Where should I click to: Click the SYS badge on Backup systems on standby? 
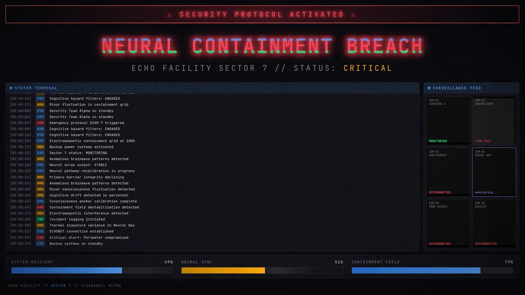point(40,244)
